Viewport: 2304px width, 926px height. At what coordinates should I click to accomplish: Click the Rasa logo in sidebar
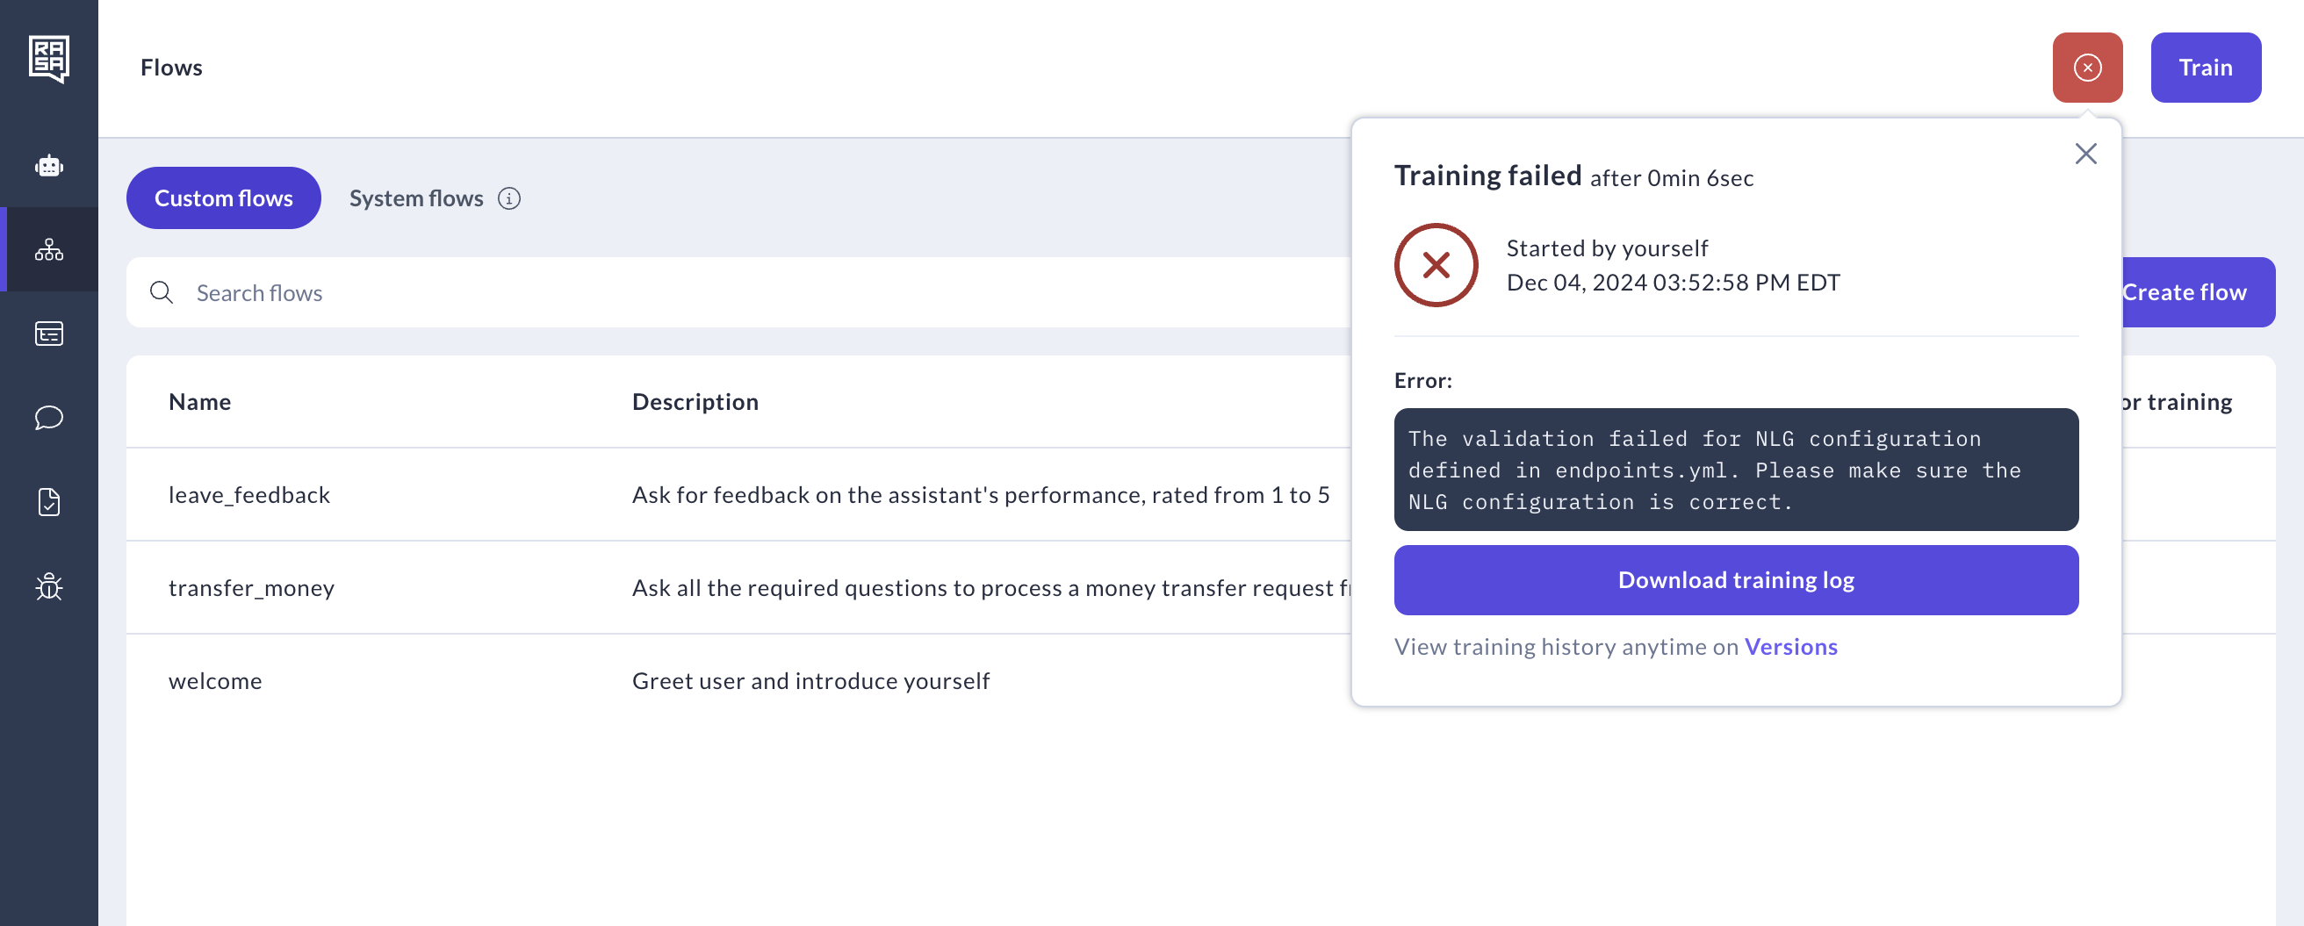tap(48, 59)
